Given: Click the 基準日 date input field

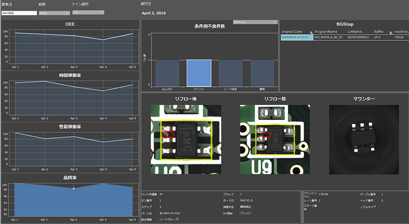Looking at the screenshot, I should [x=19, y=13].
